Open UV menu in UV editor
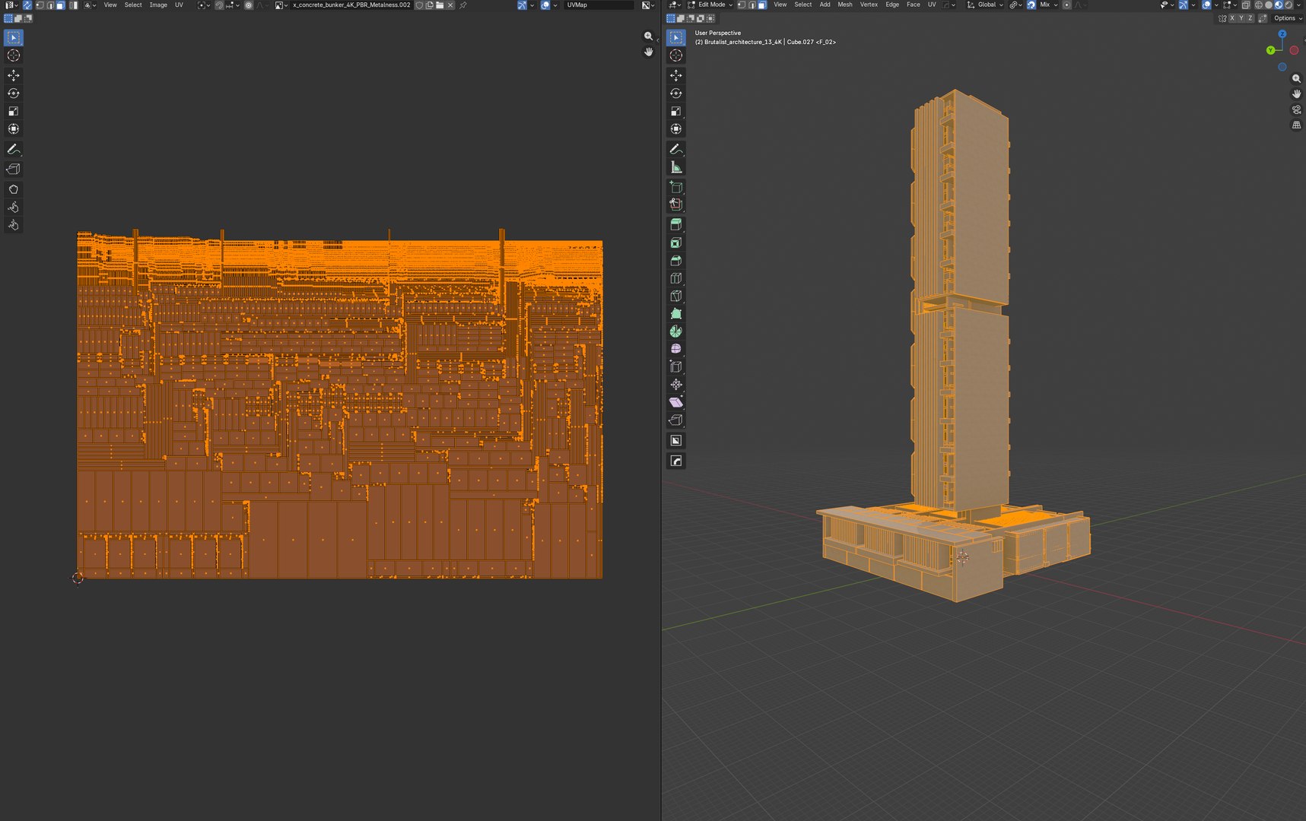 pos(179,5)
